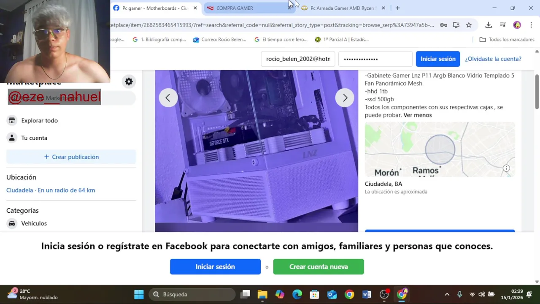
Task: Open File Explorer from taskbar
Action: (262, 294)
